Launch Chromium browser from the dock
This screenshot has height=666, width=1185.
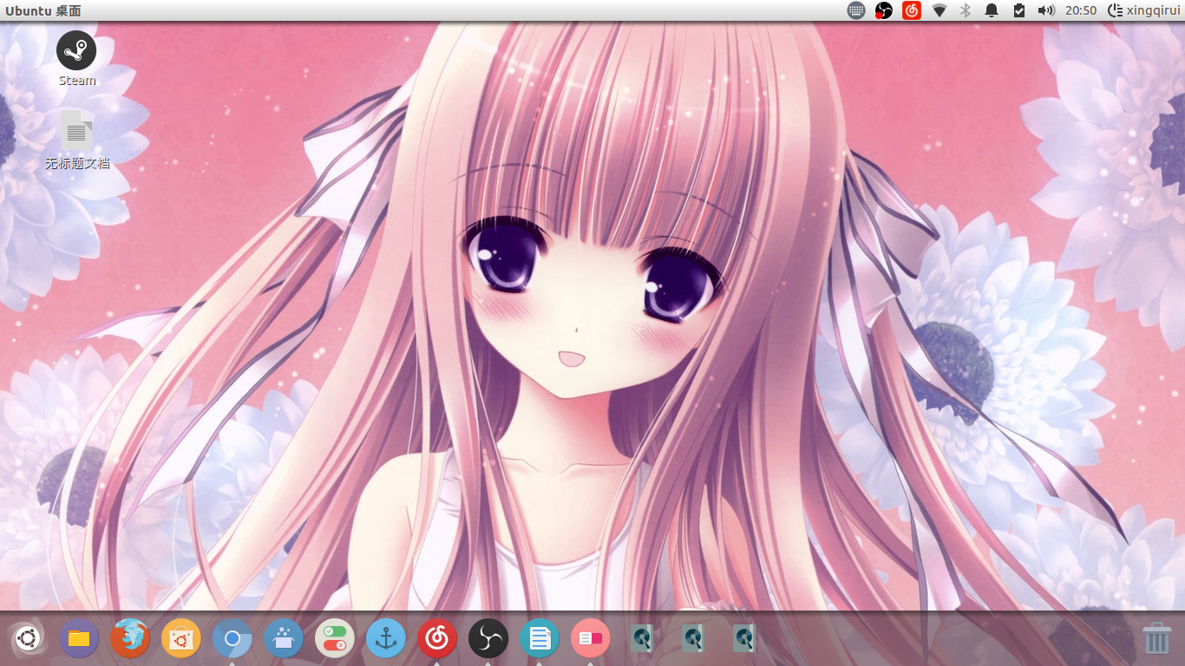[x=232, y=639]
